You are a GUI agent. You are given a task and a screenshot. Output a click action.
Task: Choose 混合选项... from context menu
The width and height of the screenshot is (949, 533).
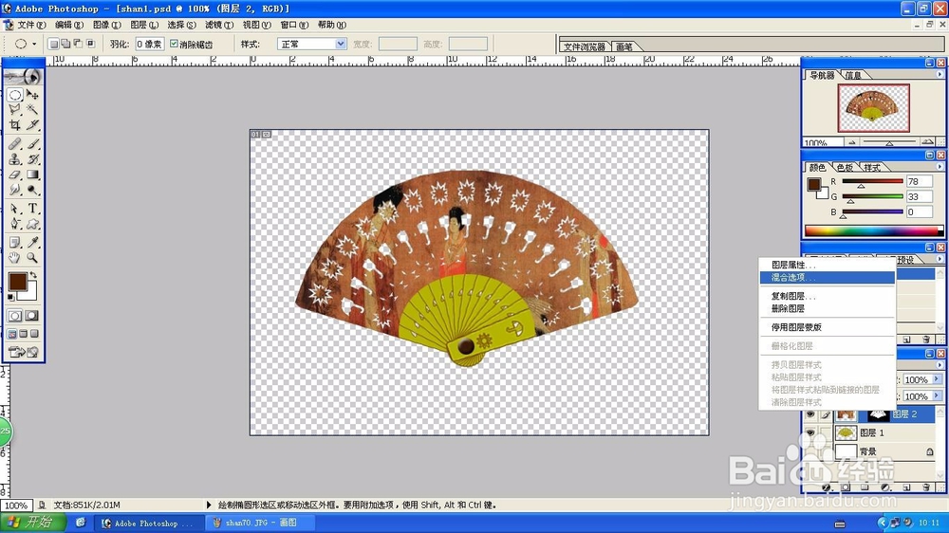pos(827,278)
